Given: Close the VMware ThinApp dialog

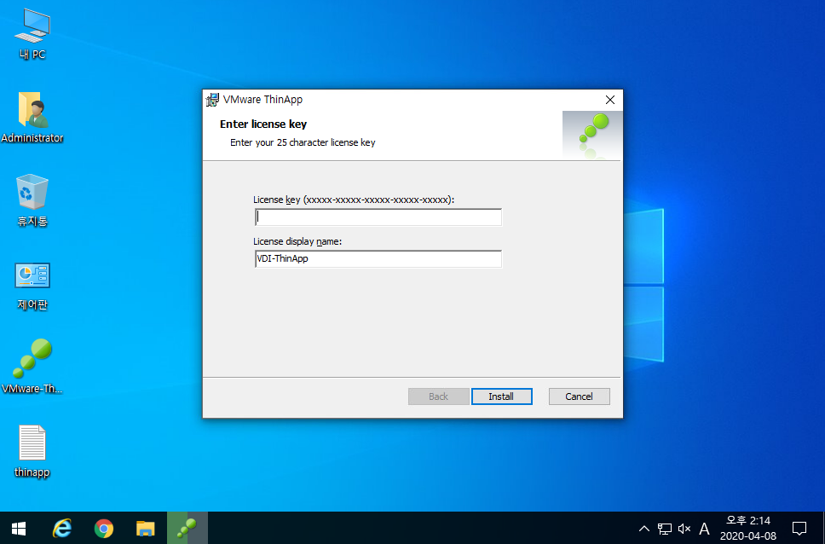Looking at the screenshot, I should (610, 100).
